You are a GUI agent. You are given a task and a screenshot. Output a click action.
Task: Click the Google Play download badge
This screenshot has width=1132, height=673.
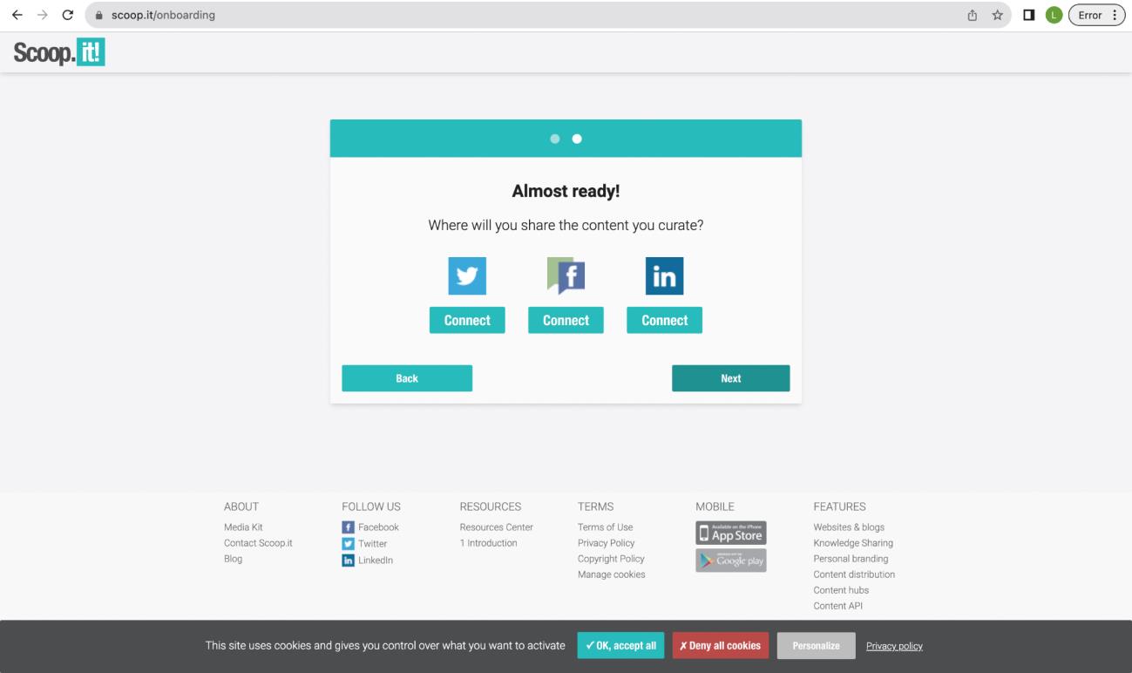pyautogui.click(x=730, y=561)
